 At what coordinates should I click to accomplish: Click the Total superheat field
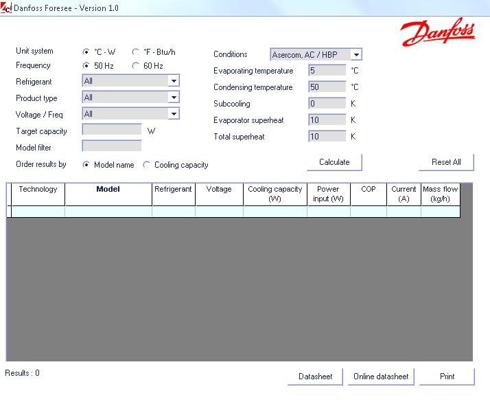point(327,136)
